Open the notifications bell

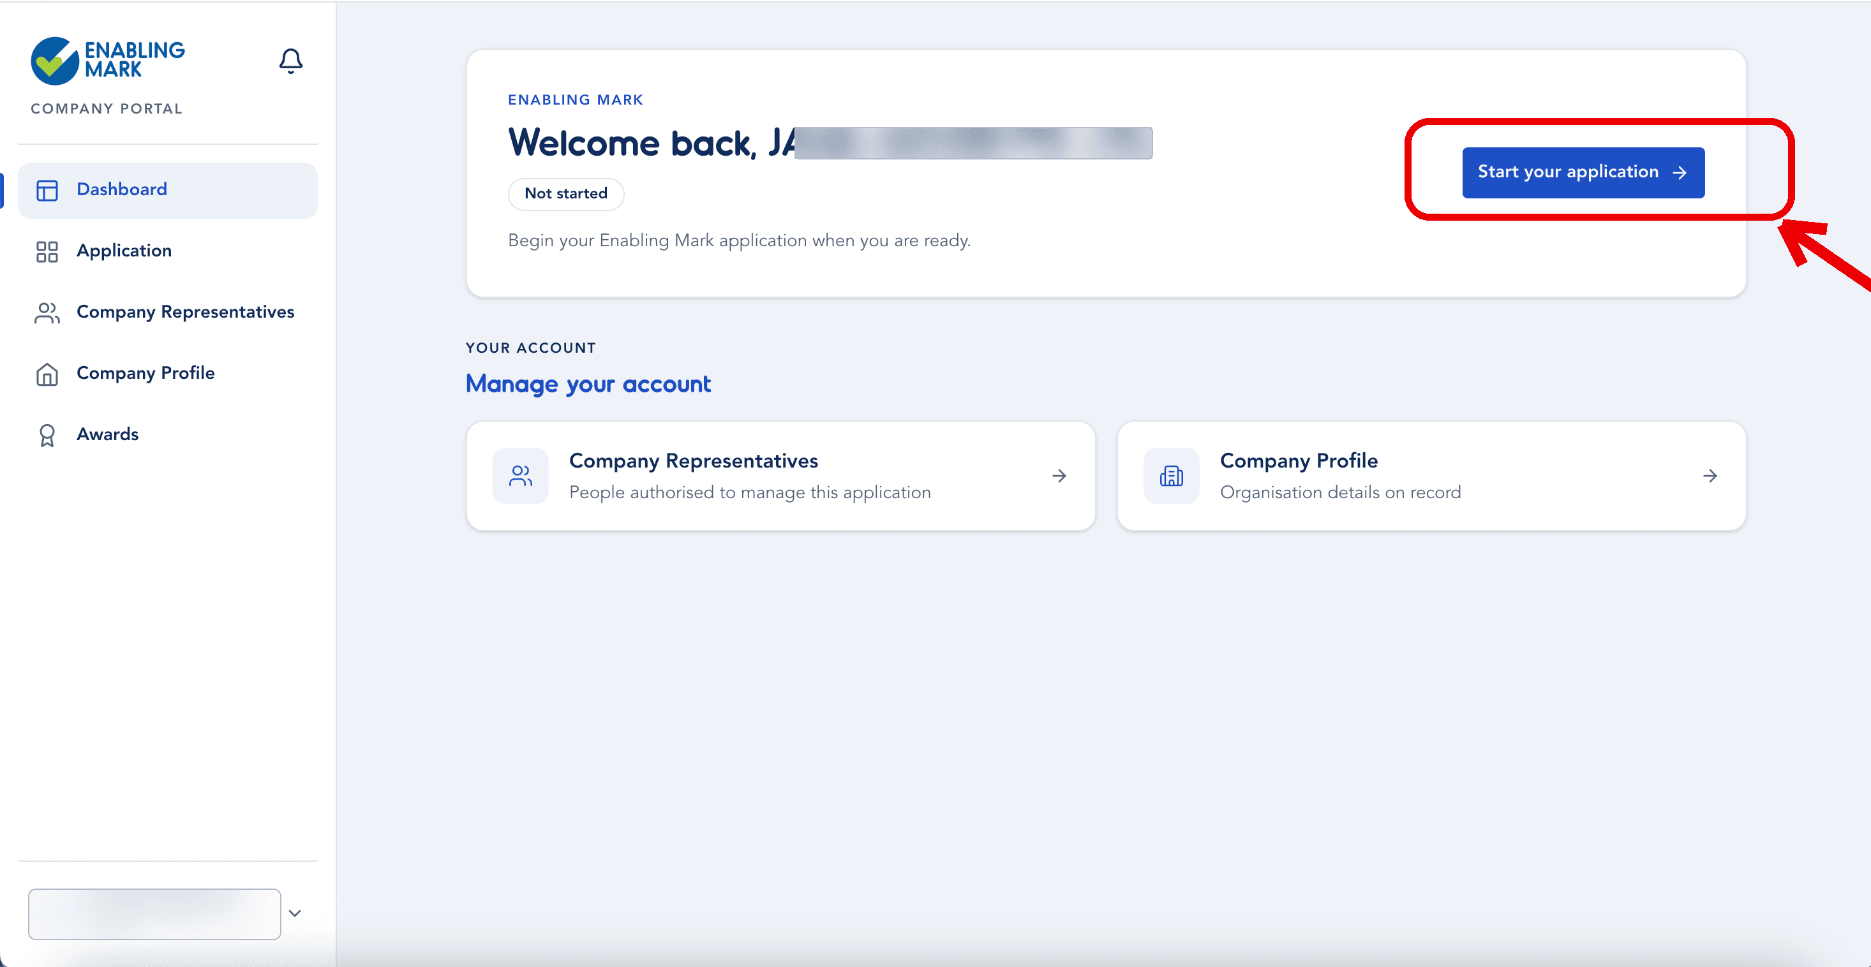(x=290, y=61)
